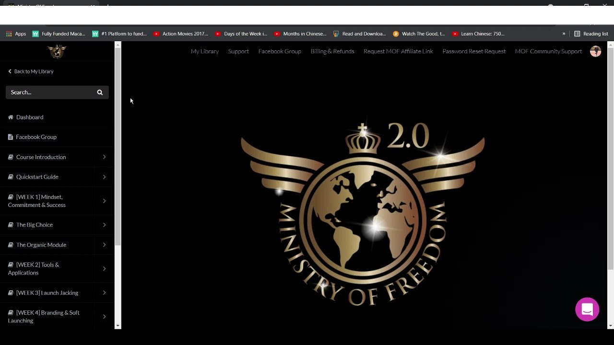This screenshot has width=614, height=345.
Task: Expand the Course Introduction section
Action: 104,157
